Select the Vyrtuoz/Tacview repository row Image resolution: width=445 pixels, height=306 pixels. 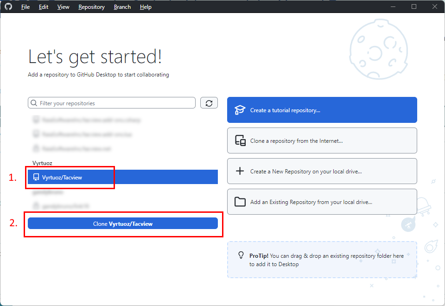pos(122,177)
